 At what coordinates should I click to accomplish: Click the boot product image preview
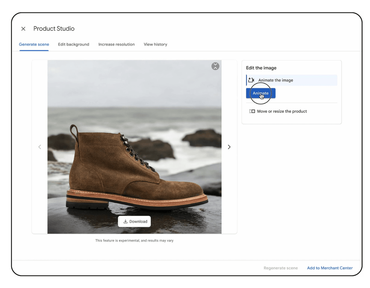click(x=134, y=146)
